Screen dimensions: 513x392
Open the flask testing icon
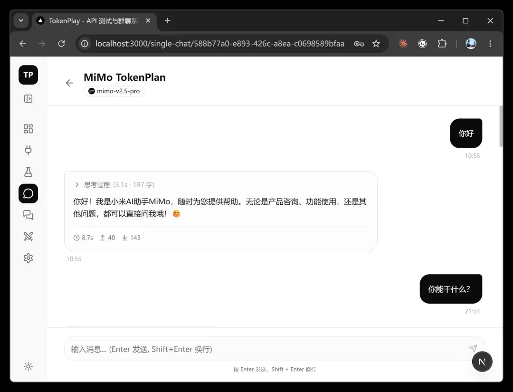(x=28, y=172)
